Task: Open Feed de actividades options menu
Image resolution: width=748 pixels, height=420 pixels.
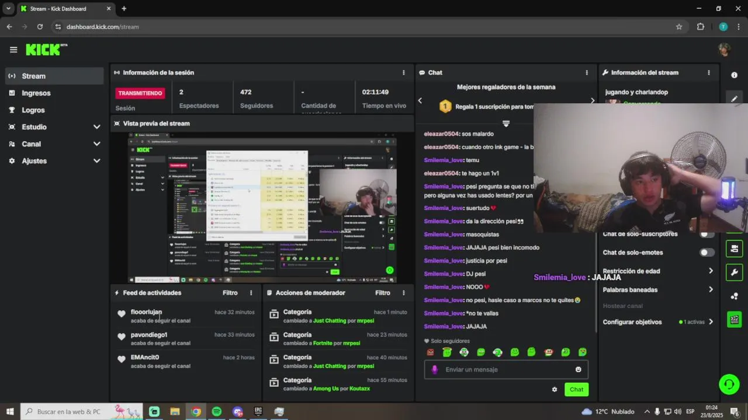Action: click(x=251, y=293)
